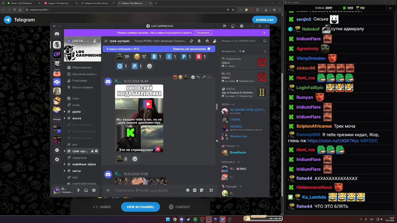This screenshot has height=223, width=397.
Task: Bookmark page with star icon in browser
Action: 233,10
